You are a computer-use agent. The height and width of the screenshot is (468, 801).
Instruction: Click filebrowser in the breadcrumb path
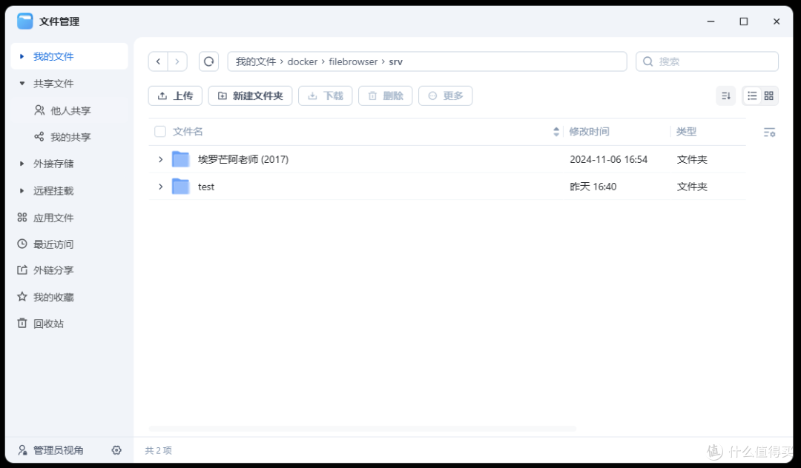(353, 61)
